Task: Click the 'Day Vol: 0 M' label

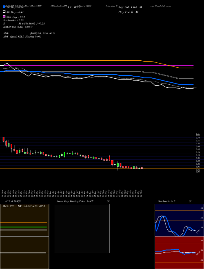Action: [x=128, y=12]
